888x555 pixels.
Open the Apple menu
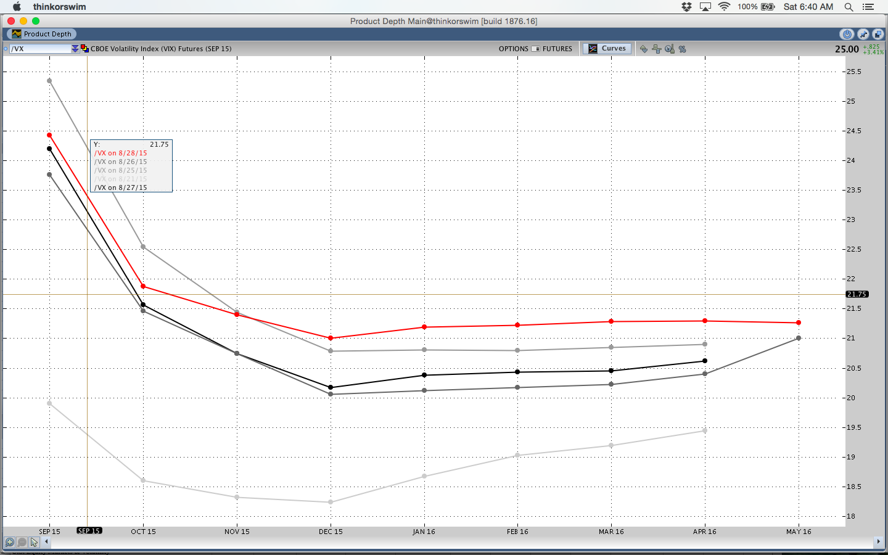17,7
